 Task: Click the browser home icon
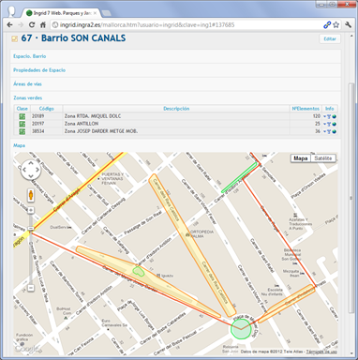[43, 24]
